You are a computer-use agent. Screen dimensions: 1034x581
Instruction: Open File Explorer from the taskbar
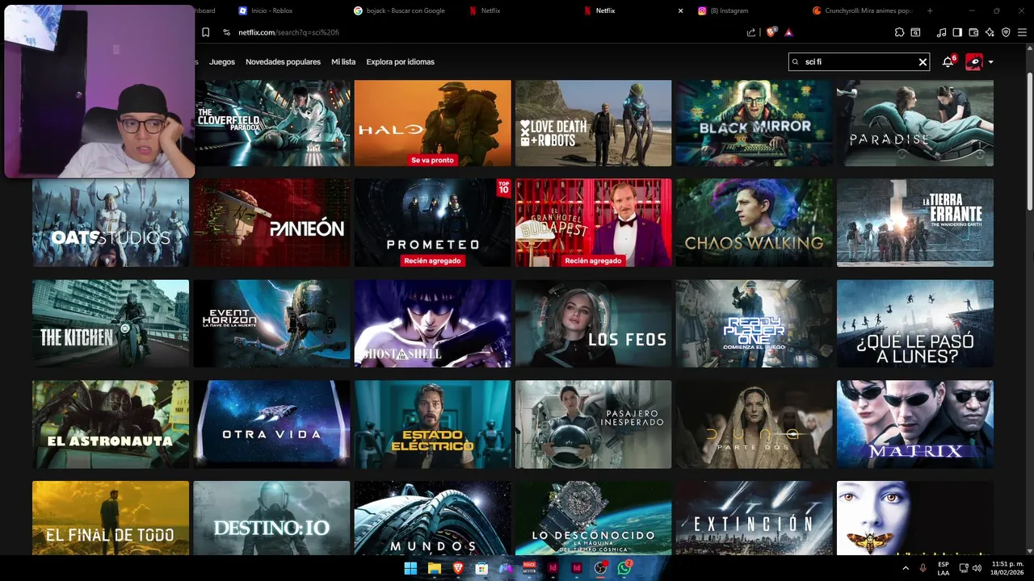(435, 568)
